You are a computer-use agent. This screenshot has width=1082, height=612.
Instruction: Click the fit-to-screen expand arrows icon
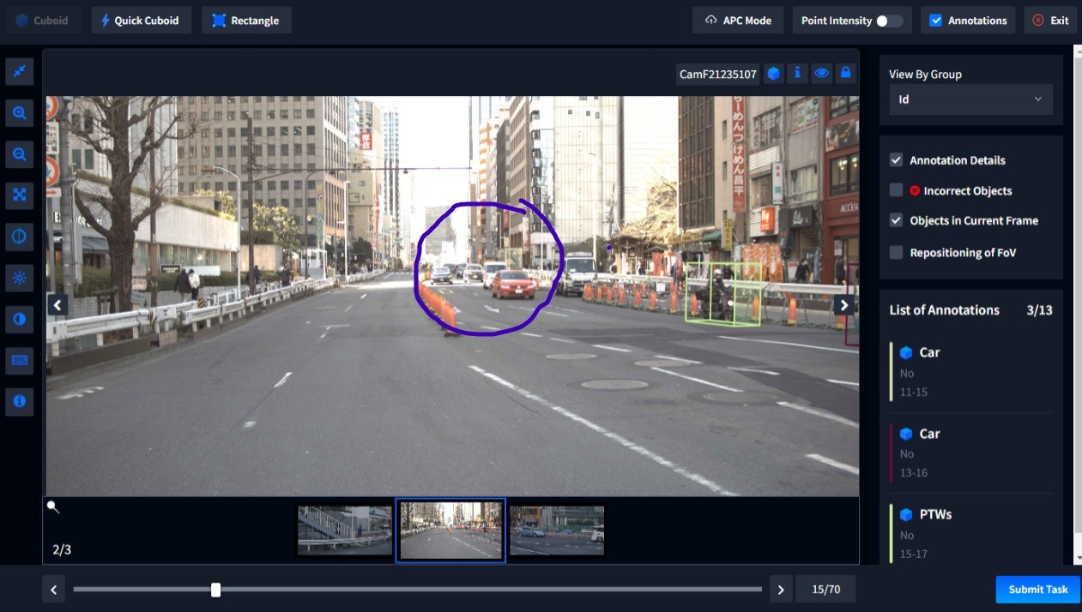[20, 195]
